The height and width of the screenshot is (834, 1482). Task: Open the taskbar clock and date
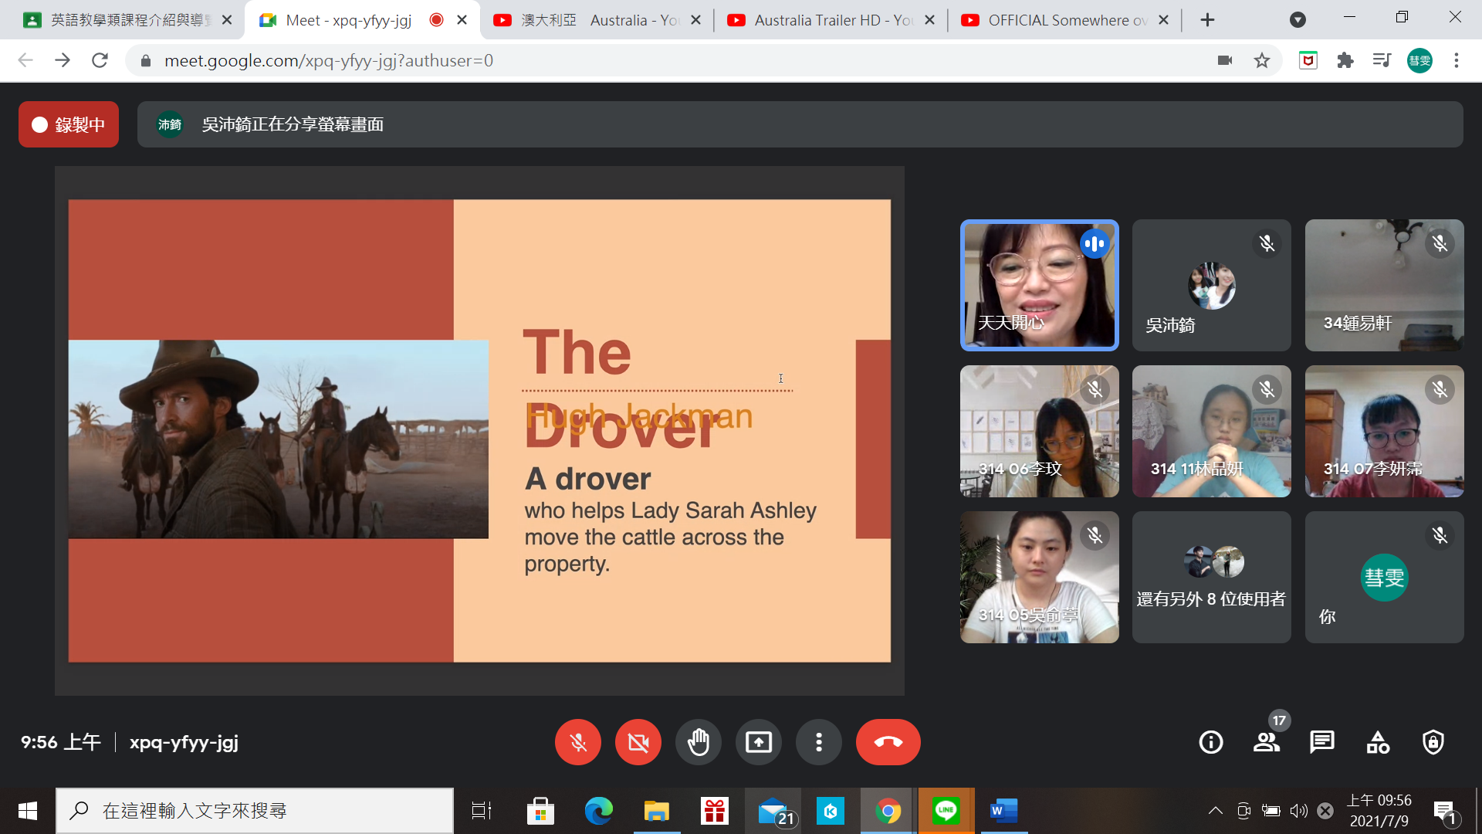1379,811
